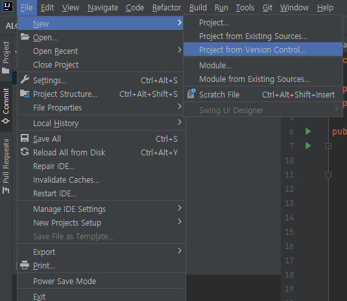This screenshot has width=347, height=301.
Task: Open the Git menu
Action: (x=267, y=8)
